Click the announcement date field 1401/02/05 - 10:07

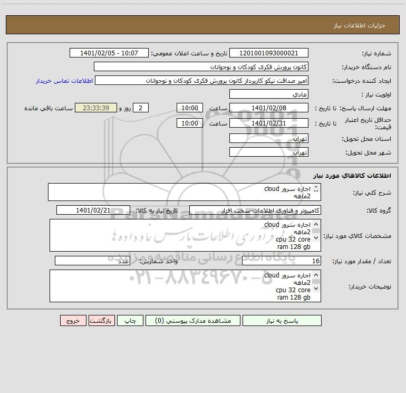click(x=109, y=53)
